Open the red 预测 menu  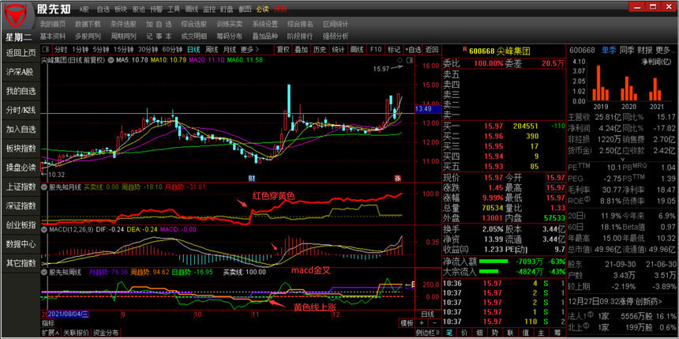(x=280, y=9)
